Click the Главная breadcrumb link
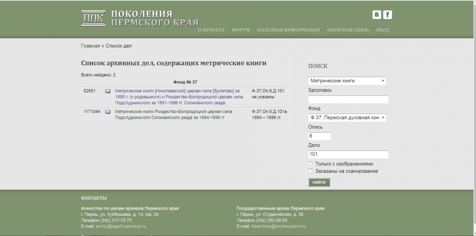 click(90, 46)
